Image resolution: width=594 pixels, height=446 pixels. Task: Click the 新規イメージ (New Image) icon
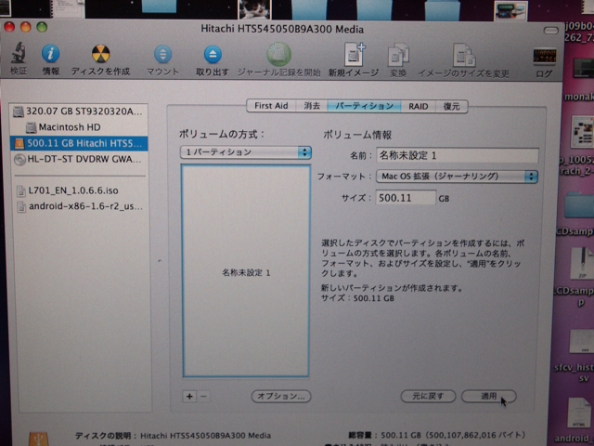[354, 54]
